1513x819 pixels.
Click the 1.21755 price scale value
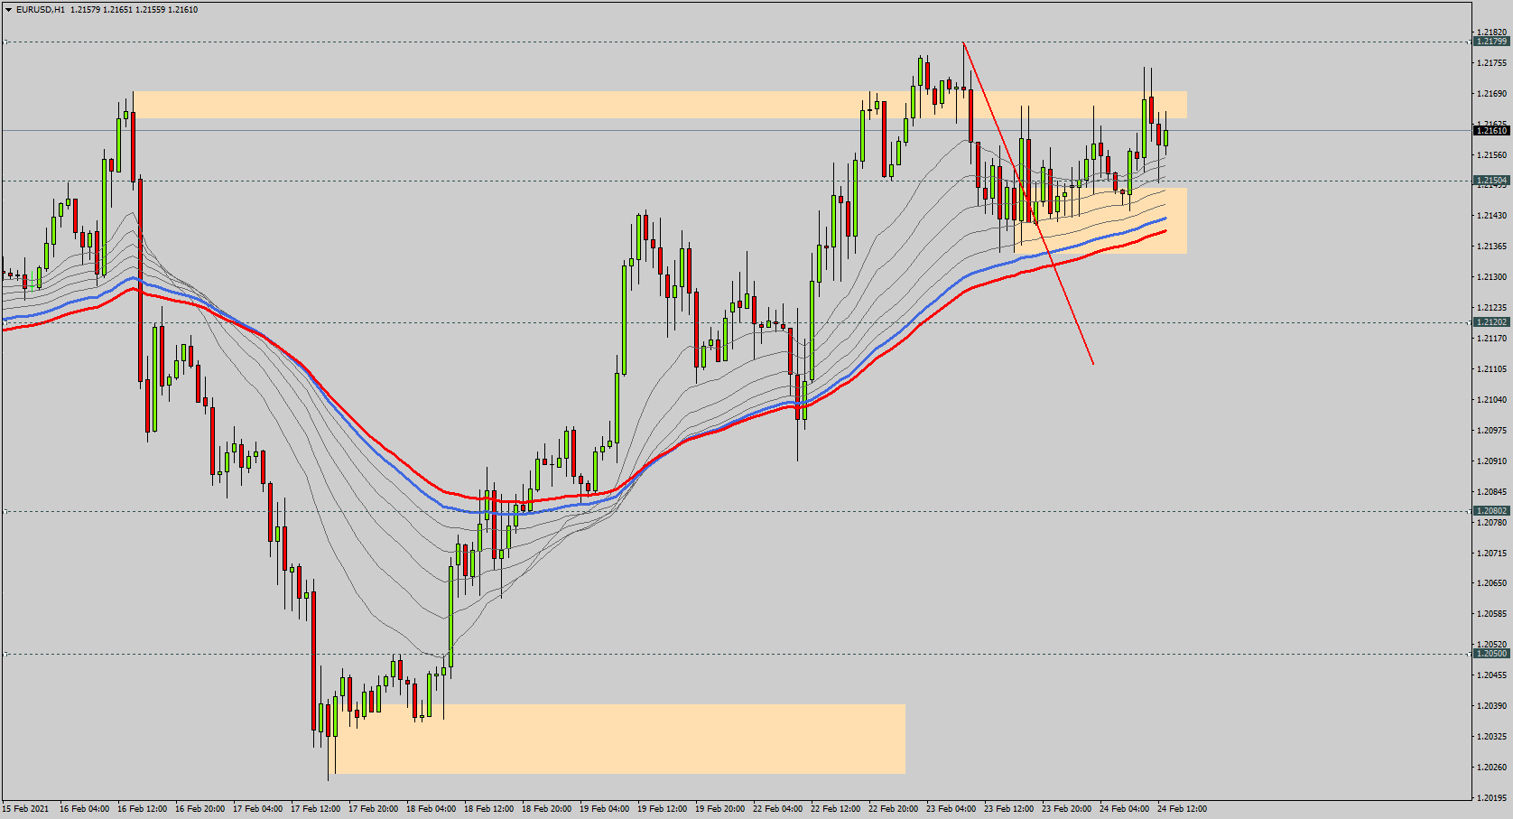coord(1491,63)
